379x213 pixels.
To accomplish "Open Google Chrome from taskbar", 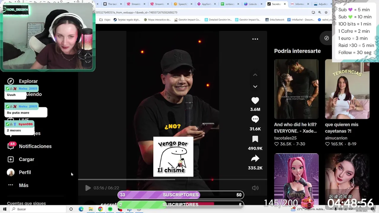I will pos(100,209).
